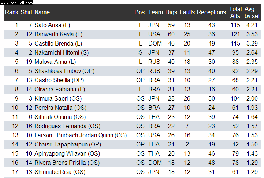Click the Team column header
Screen dimensions: 264x178
(156, 12)
